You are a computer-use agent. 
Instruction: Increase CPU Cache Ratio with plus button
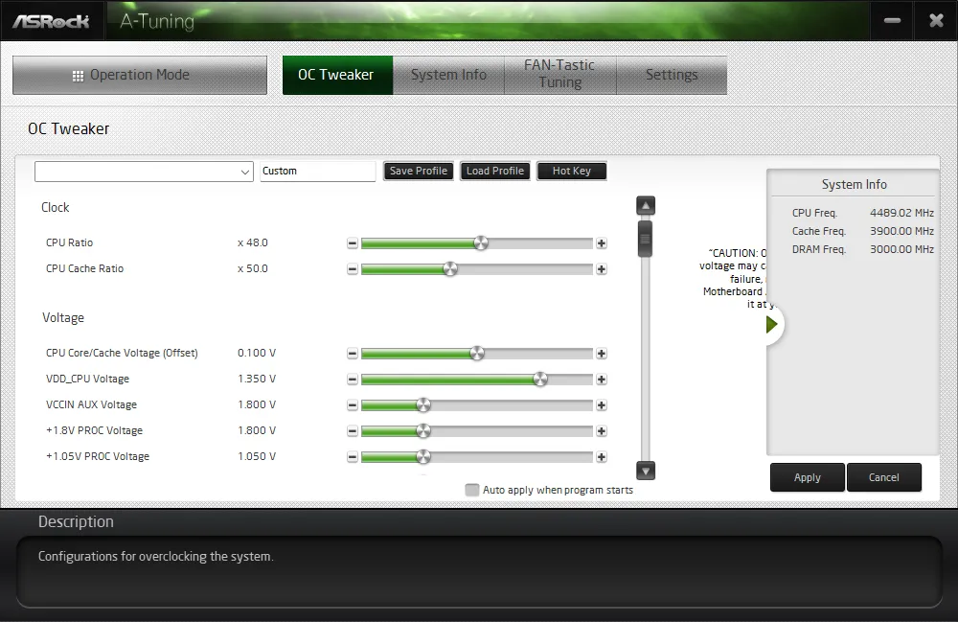click(602, 269)
